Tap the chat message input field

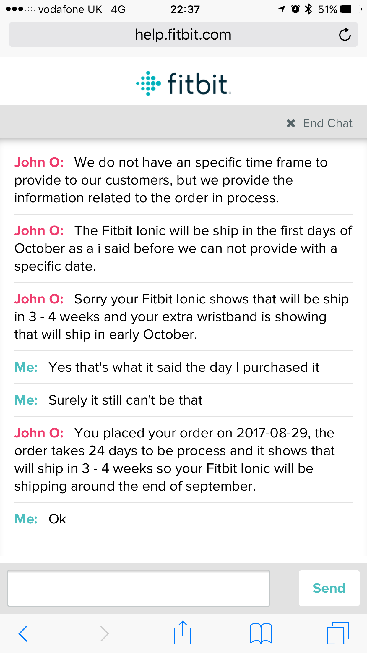(139, 588)
